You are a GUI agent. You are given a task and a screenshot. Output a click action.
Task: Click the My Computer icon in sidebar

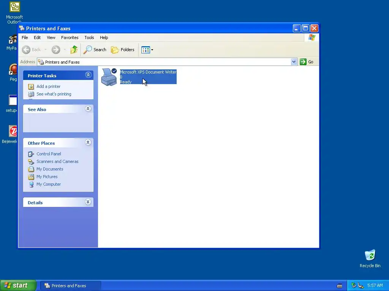click(x=31, y=185)
